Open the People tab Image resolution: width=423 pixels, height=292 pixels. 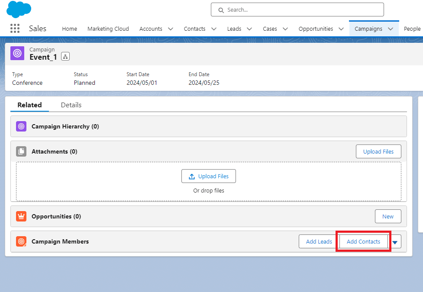(x=412, y=29)
